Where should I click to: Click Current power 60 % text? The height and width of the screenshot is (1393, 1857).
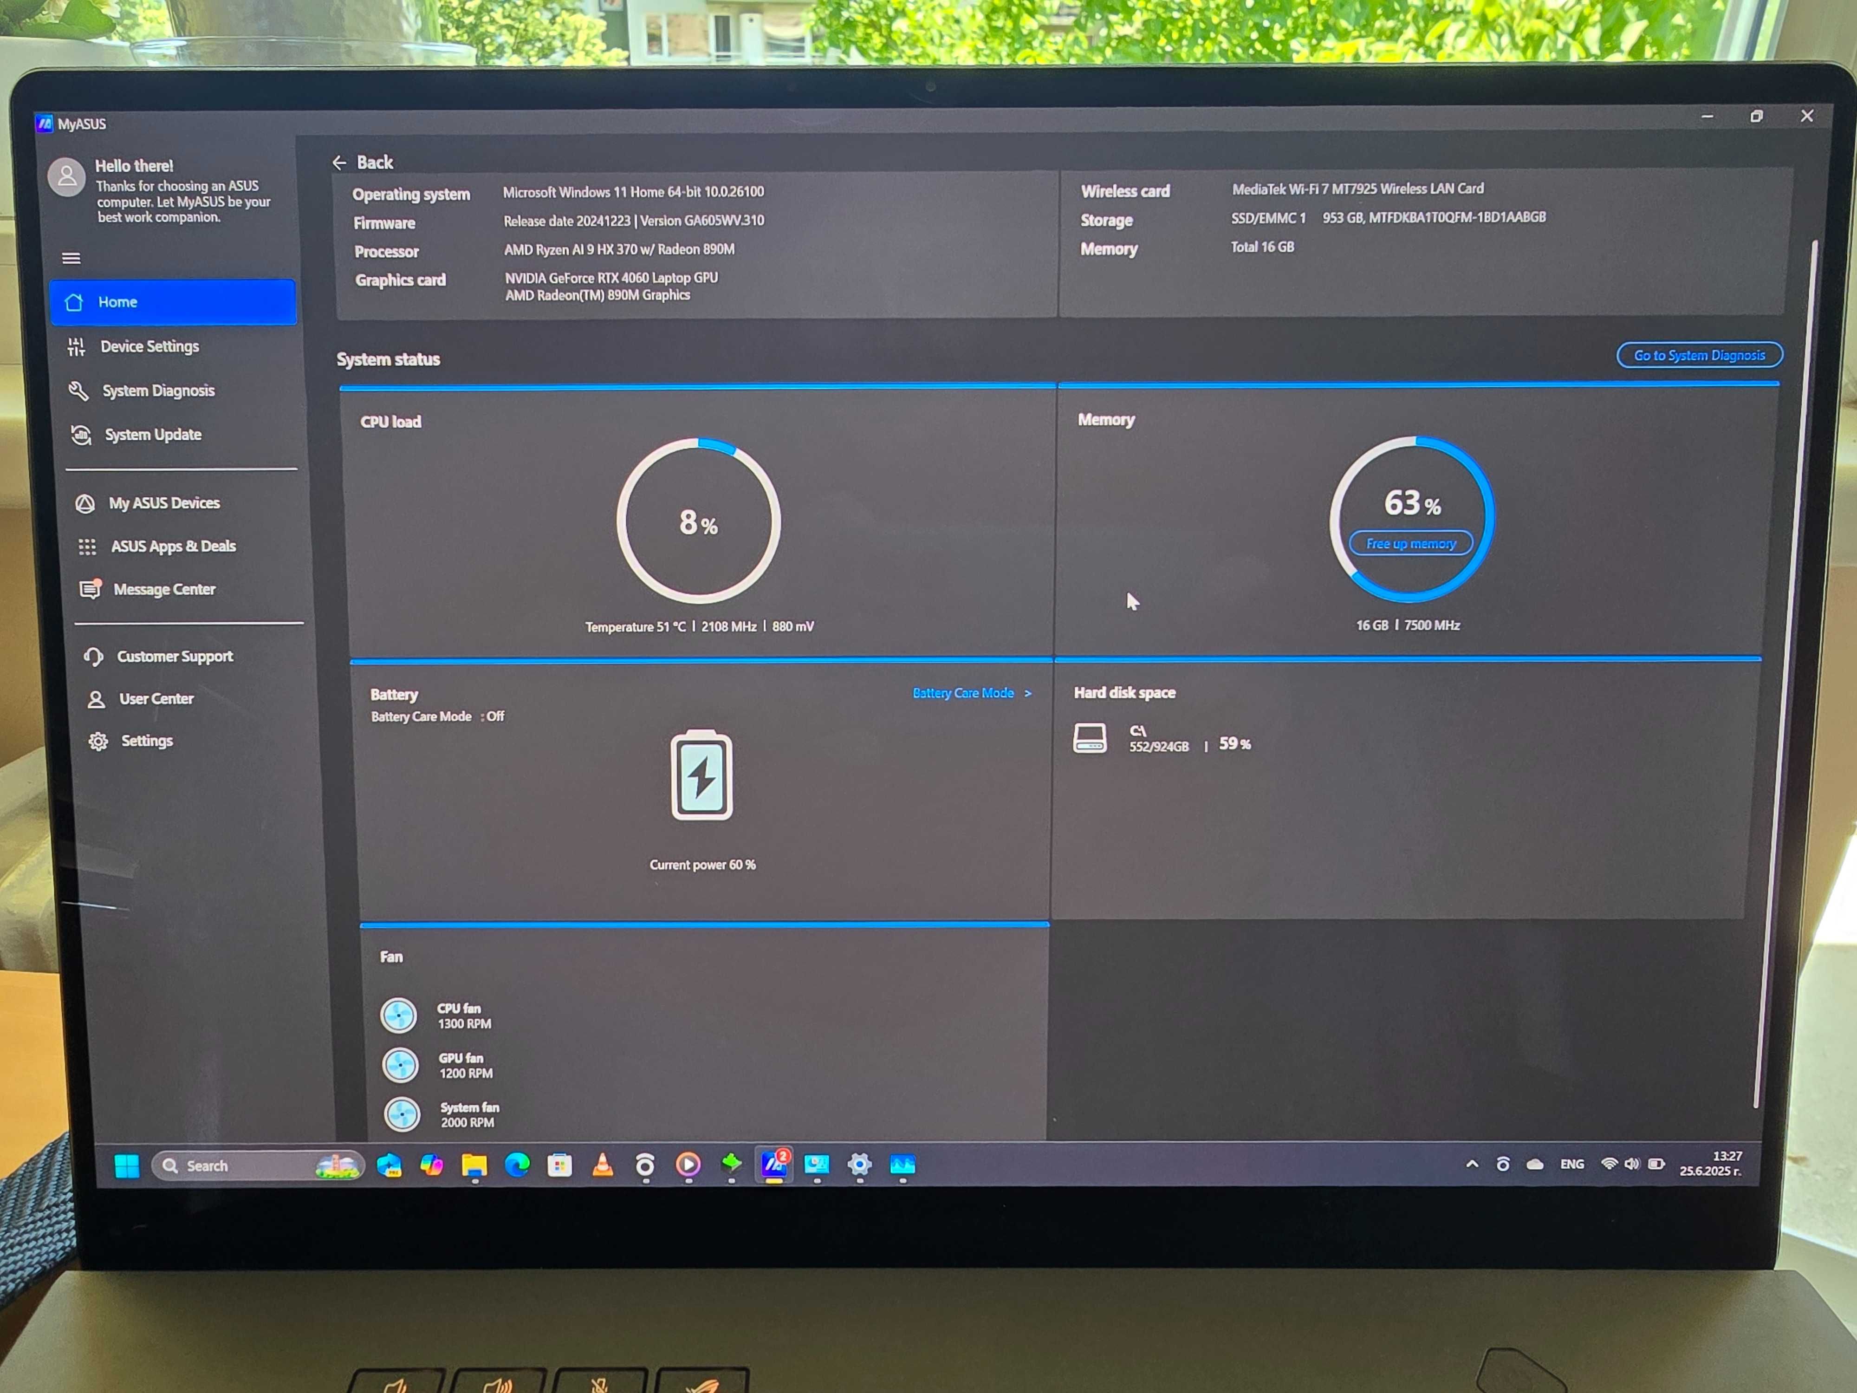(x=703, y=865)
